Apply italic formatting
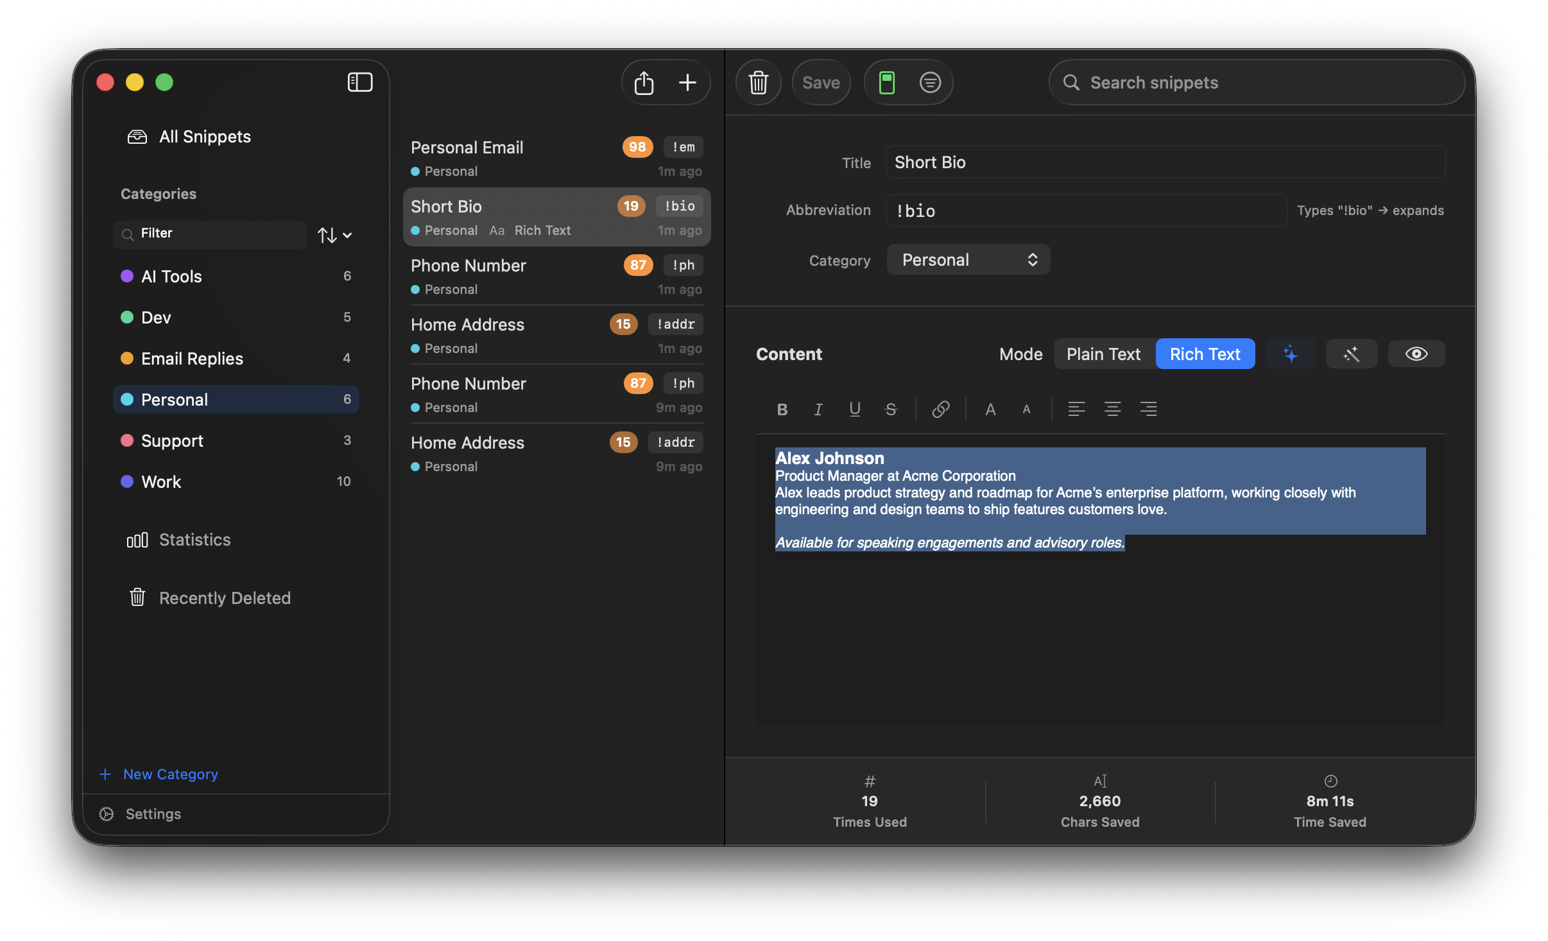1548x941 pixels. click(818, 409)
